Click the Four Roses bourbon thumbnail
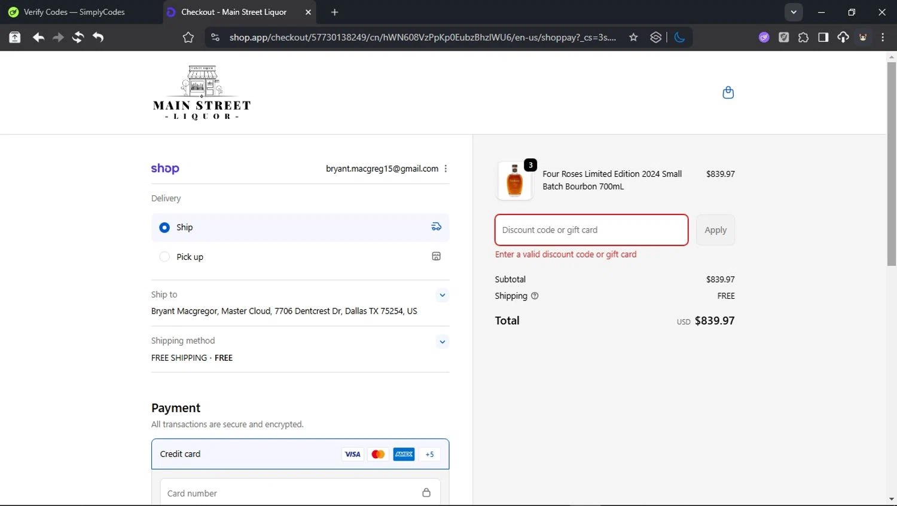Screen dimensions: 897x506 pos(515,180)
